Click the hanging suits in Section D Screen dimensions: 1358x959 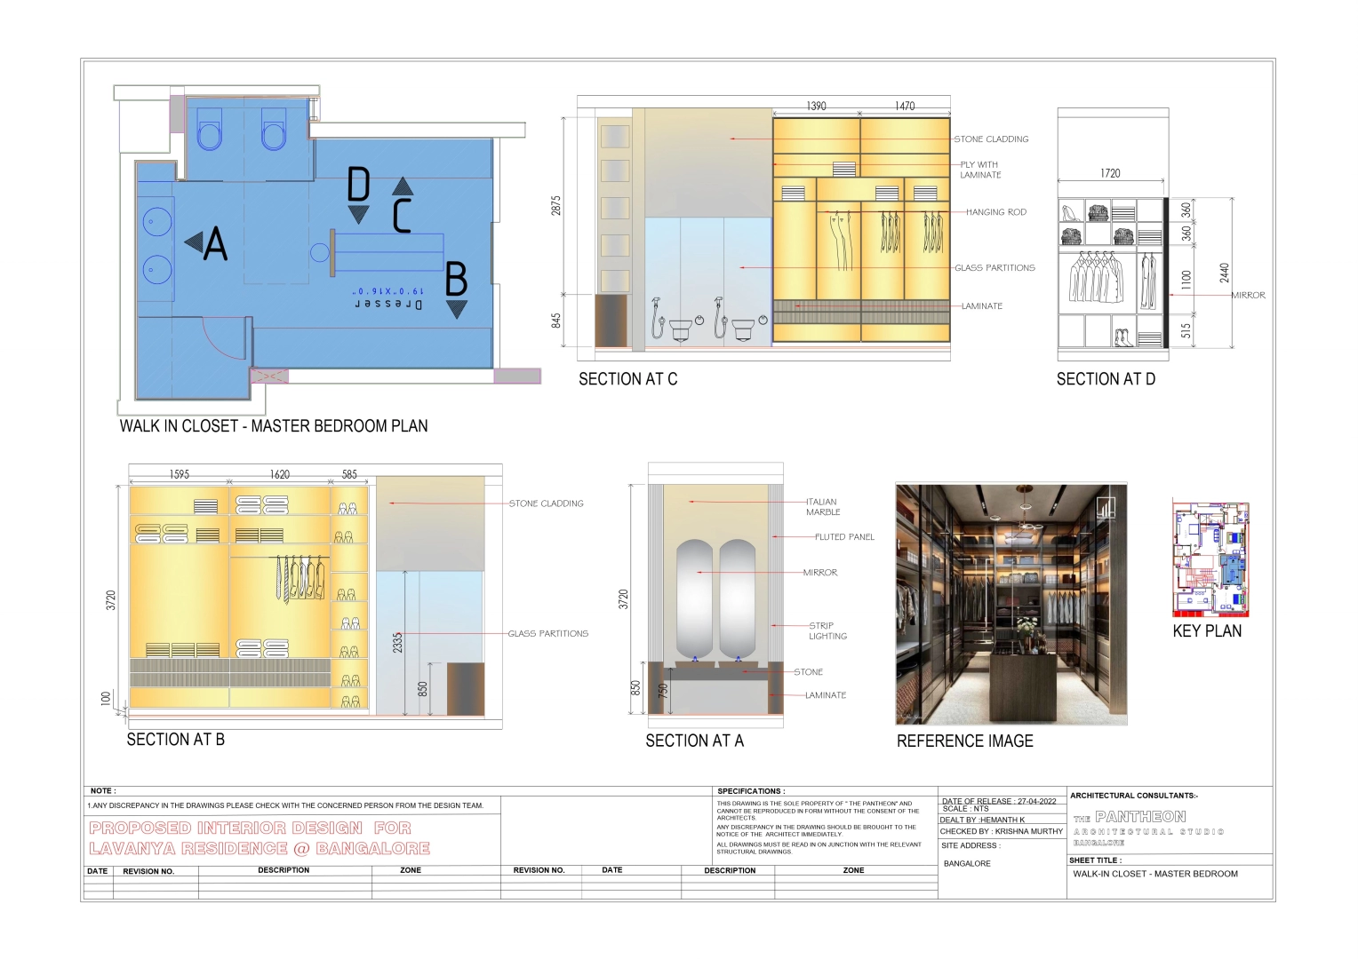(x=1090, y=276)
